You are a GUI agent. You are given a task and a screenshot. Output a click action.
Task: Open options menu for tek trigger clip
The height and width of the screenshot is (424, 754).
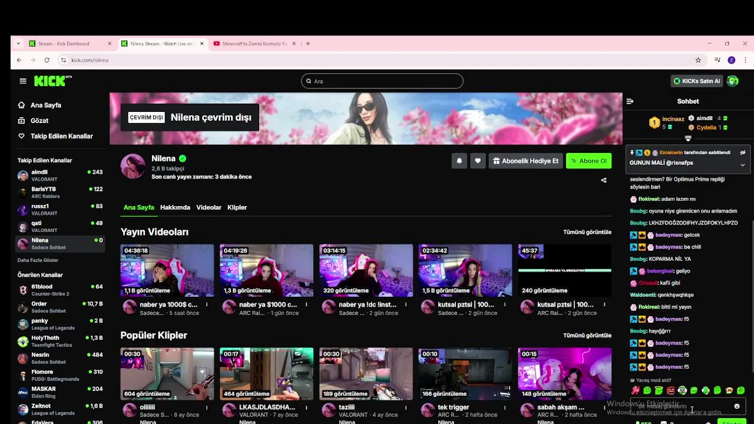pyautogui.click(x=505, y=407)
